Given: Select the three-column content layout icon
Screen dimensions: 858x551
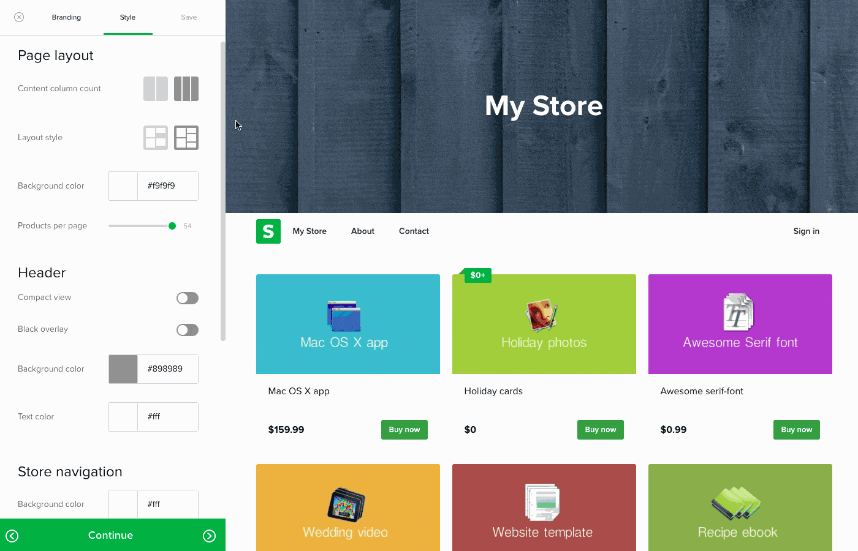Looking at the screenshot, I should click(186, 89).
